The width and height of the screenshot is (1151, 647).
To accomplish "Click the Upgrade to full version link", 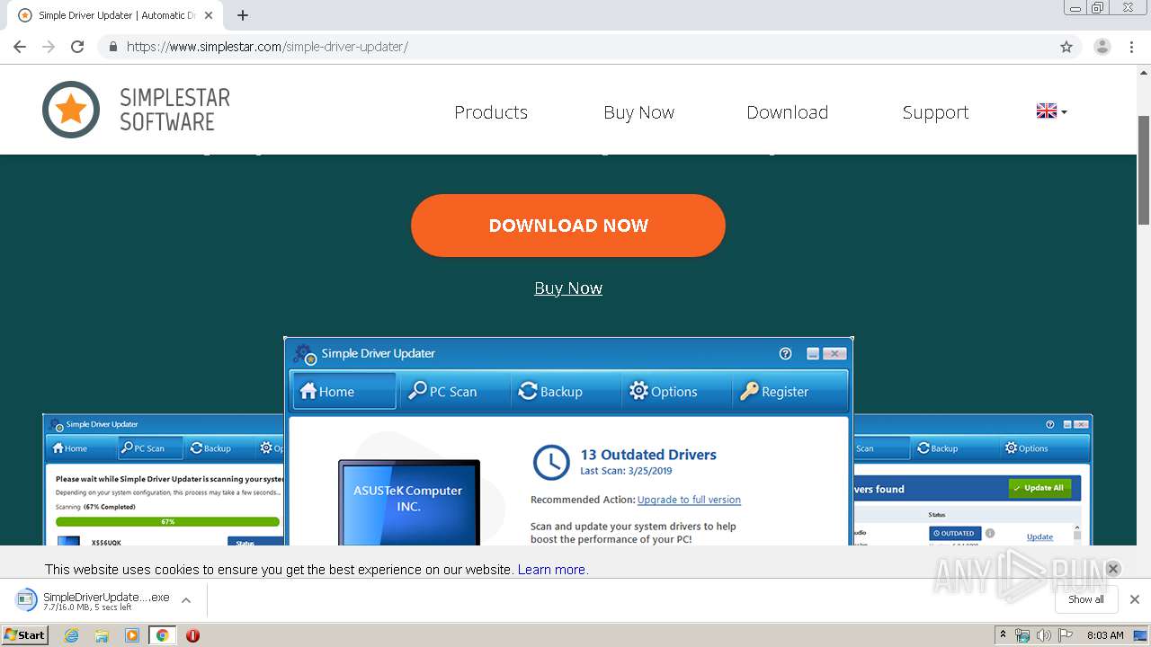I will tap(689, 500).
